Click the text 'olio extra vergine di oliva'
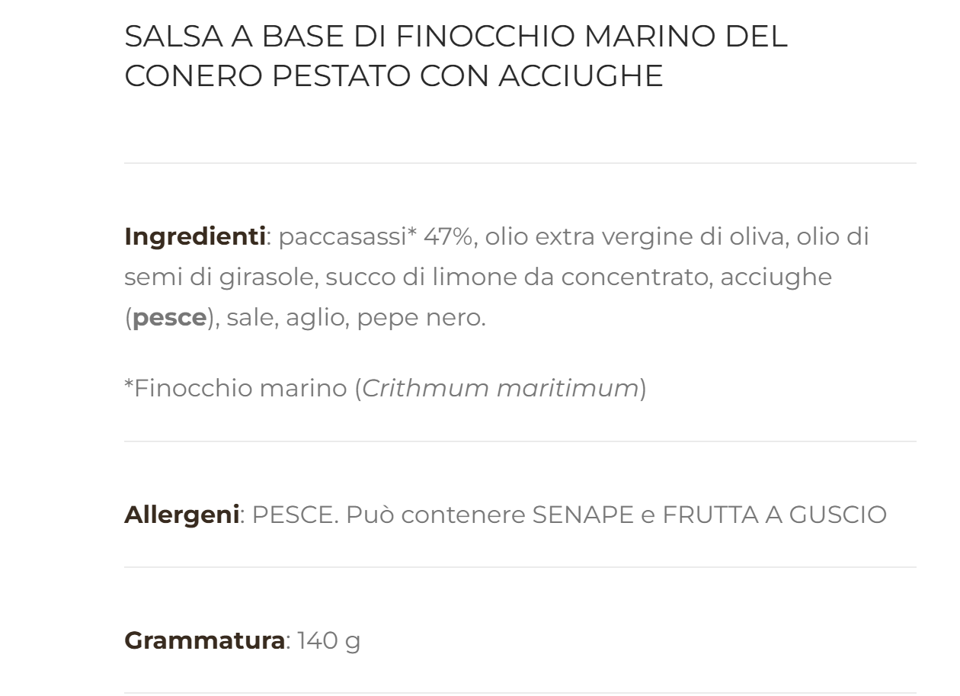The image size is (960, 696). [636, 237]
